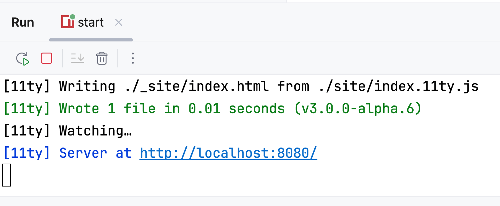The height and width of the screenshot is (206, 500).
Task: Close the start tab
Action: (118, 22)
